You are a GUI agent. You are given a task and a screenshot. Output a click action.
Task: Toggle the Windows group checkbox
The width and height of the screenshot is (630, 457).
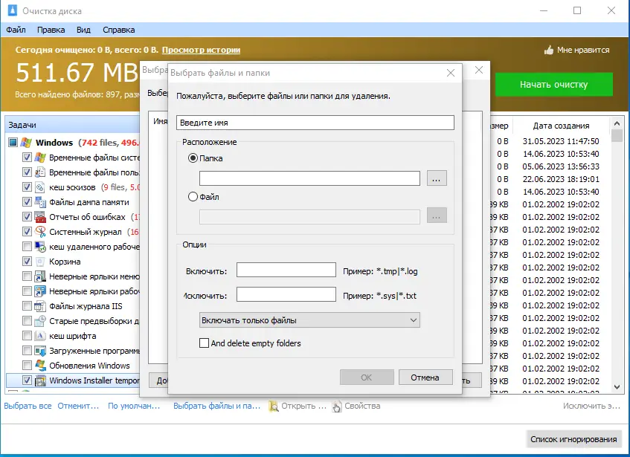pyautogui.click(x=13, y=143)
